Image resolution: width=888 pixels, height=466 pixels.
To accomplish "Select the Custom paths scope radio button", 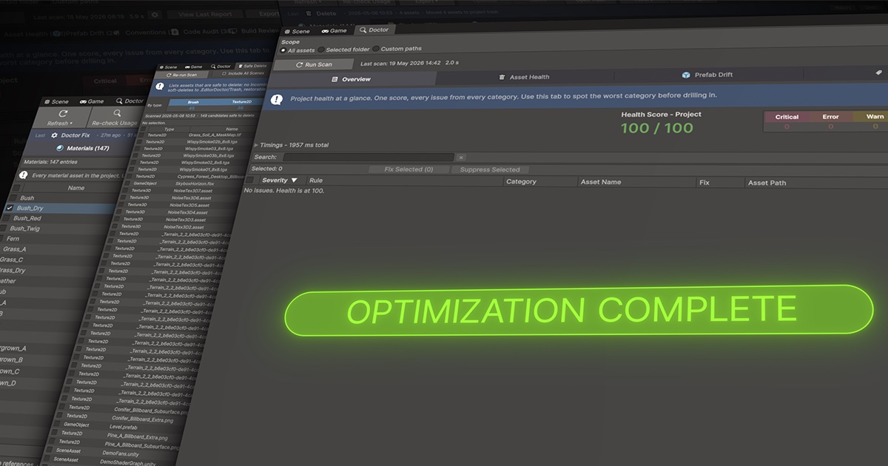I will [x=376, y=49].
